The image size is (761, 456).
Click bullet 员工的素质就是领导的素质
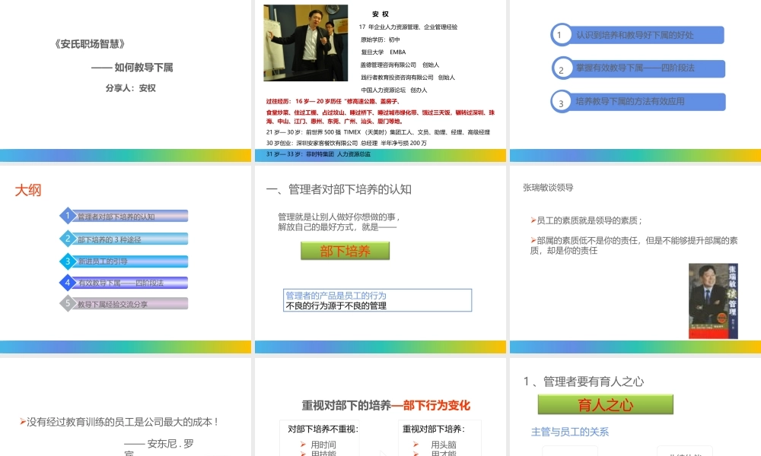click(586, 220)
